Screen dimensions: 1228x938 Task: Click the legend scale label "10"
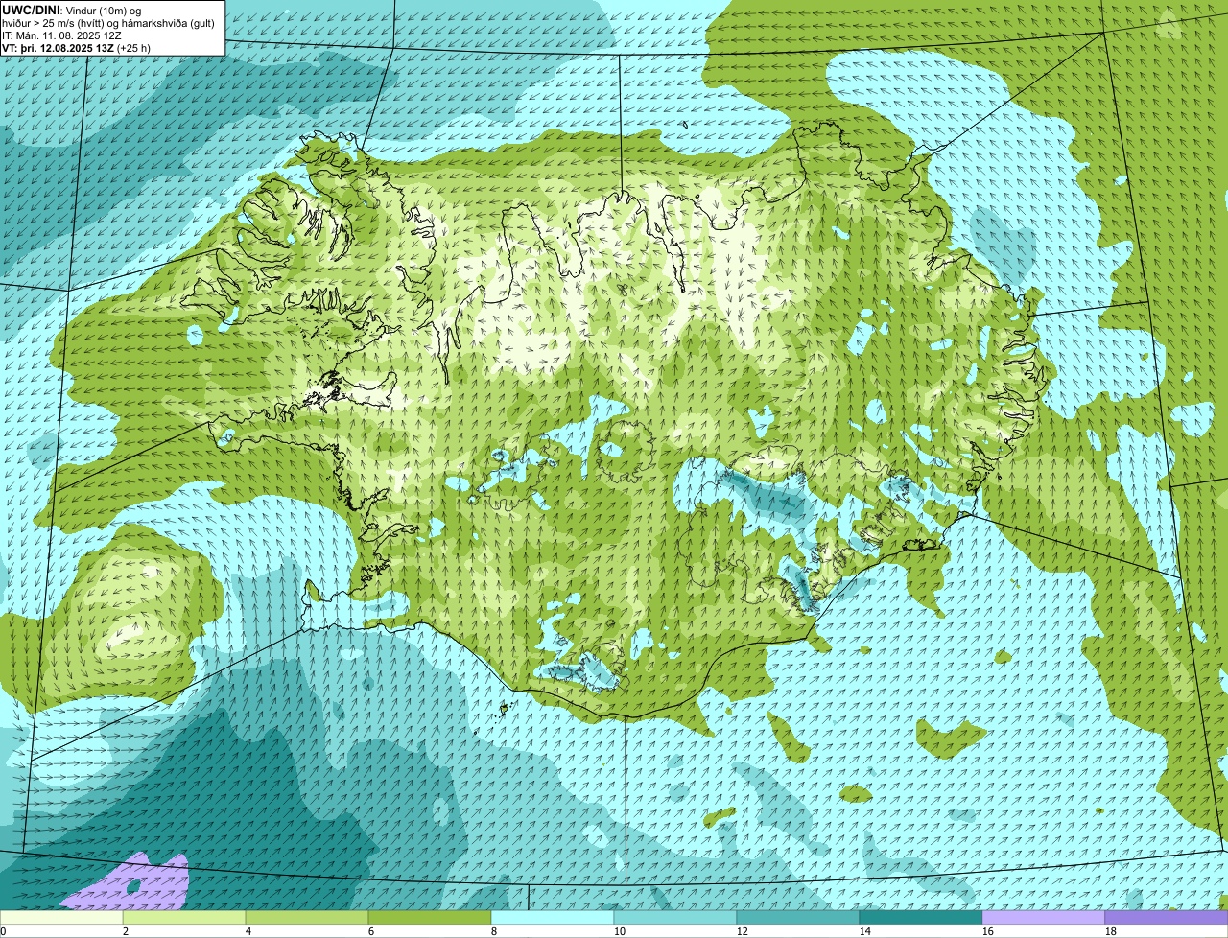620,931
